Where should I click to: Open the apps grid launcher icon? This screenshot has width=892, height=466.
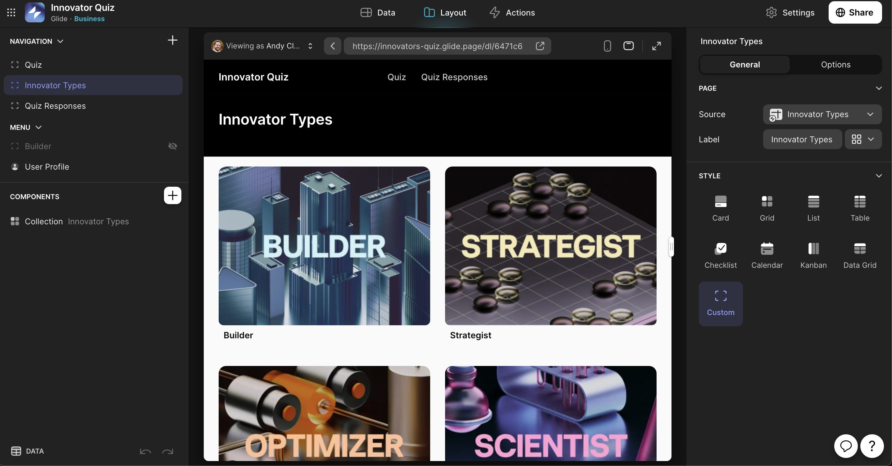11,12
